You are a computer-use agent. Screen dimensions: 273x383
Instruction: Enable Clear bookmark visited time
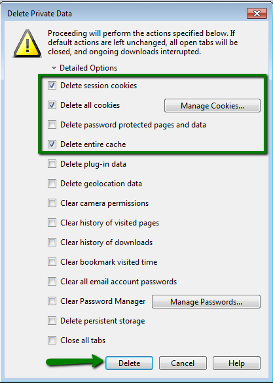[x=52, y=262]
